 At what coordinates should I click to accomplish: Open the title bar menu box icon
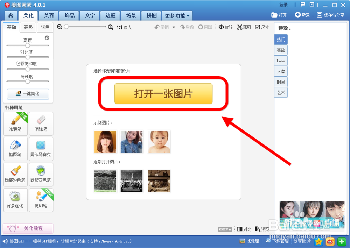[312, 5]
